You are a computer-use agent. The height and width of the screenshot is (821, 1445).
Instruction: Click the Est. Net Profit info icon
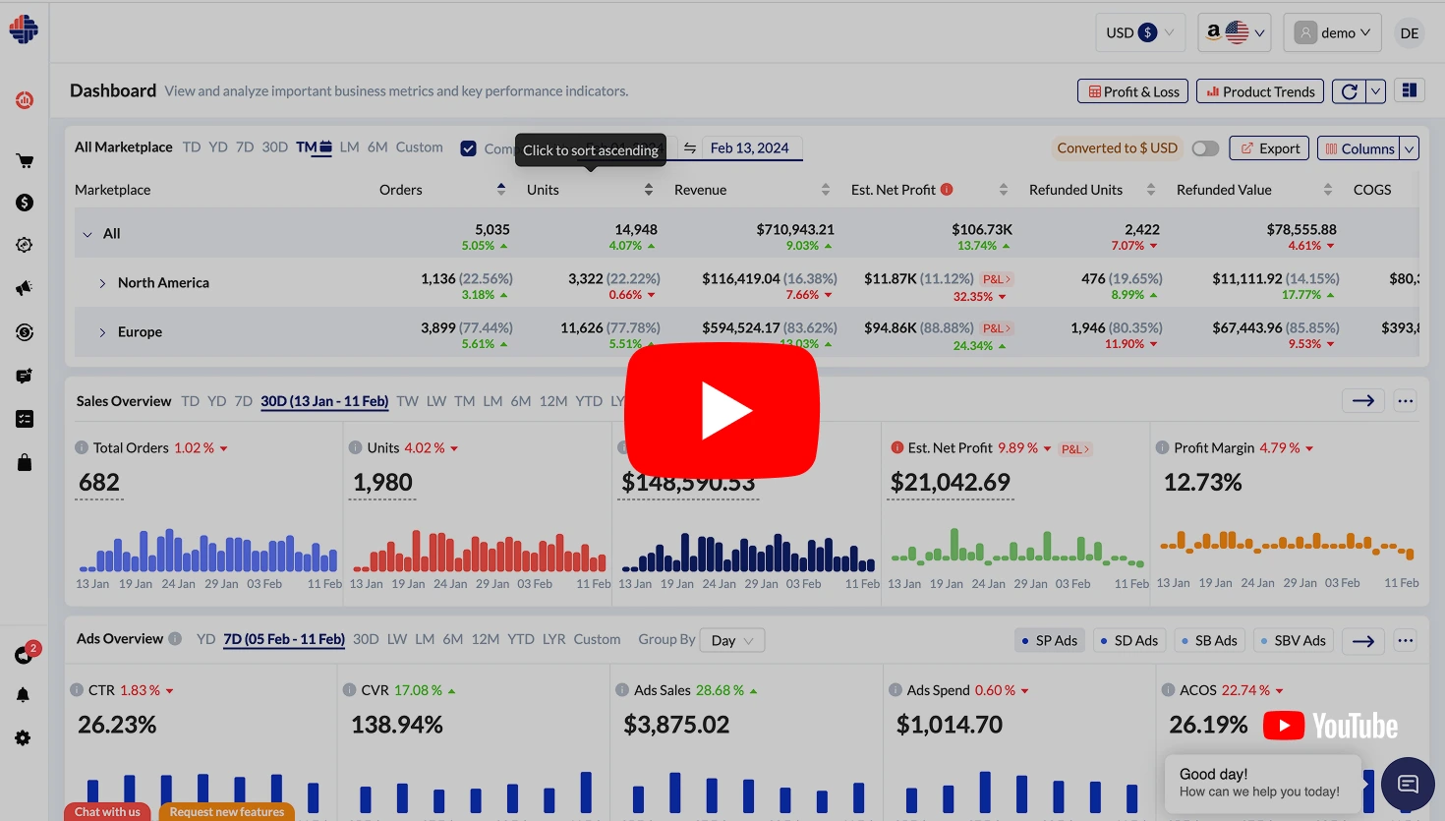[947, 189]
